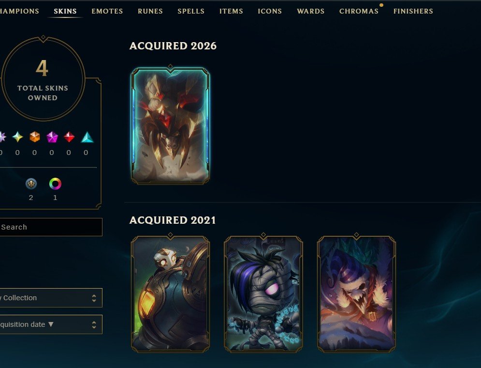Click the skin Search field
Screen dimensions: 481x368
click(51, 227)
